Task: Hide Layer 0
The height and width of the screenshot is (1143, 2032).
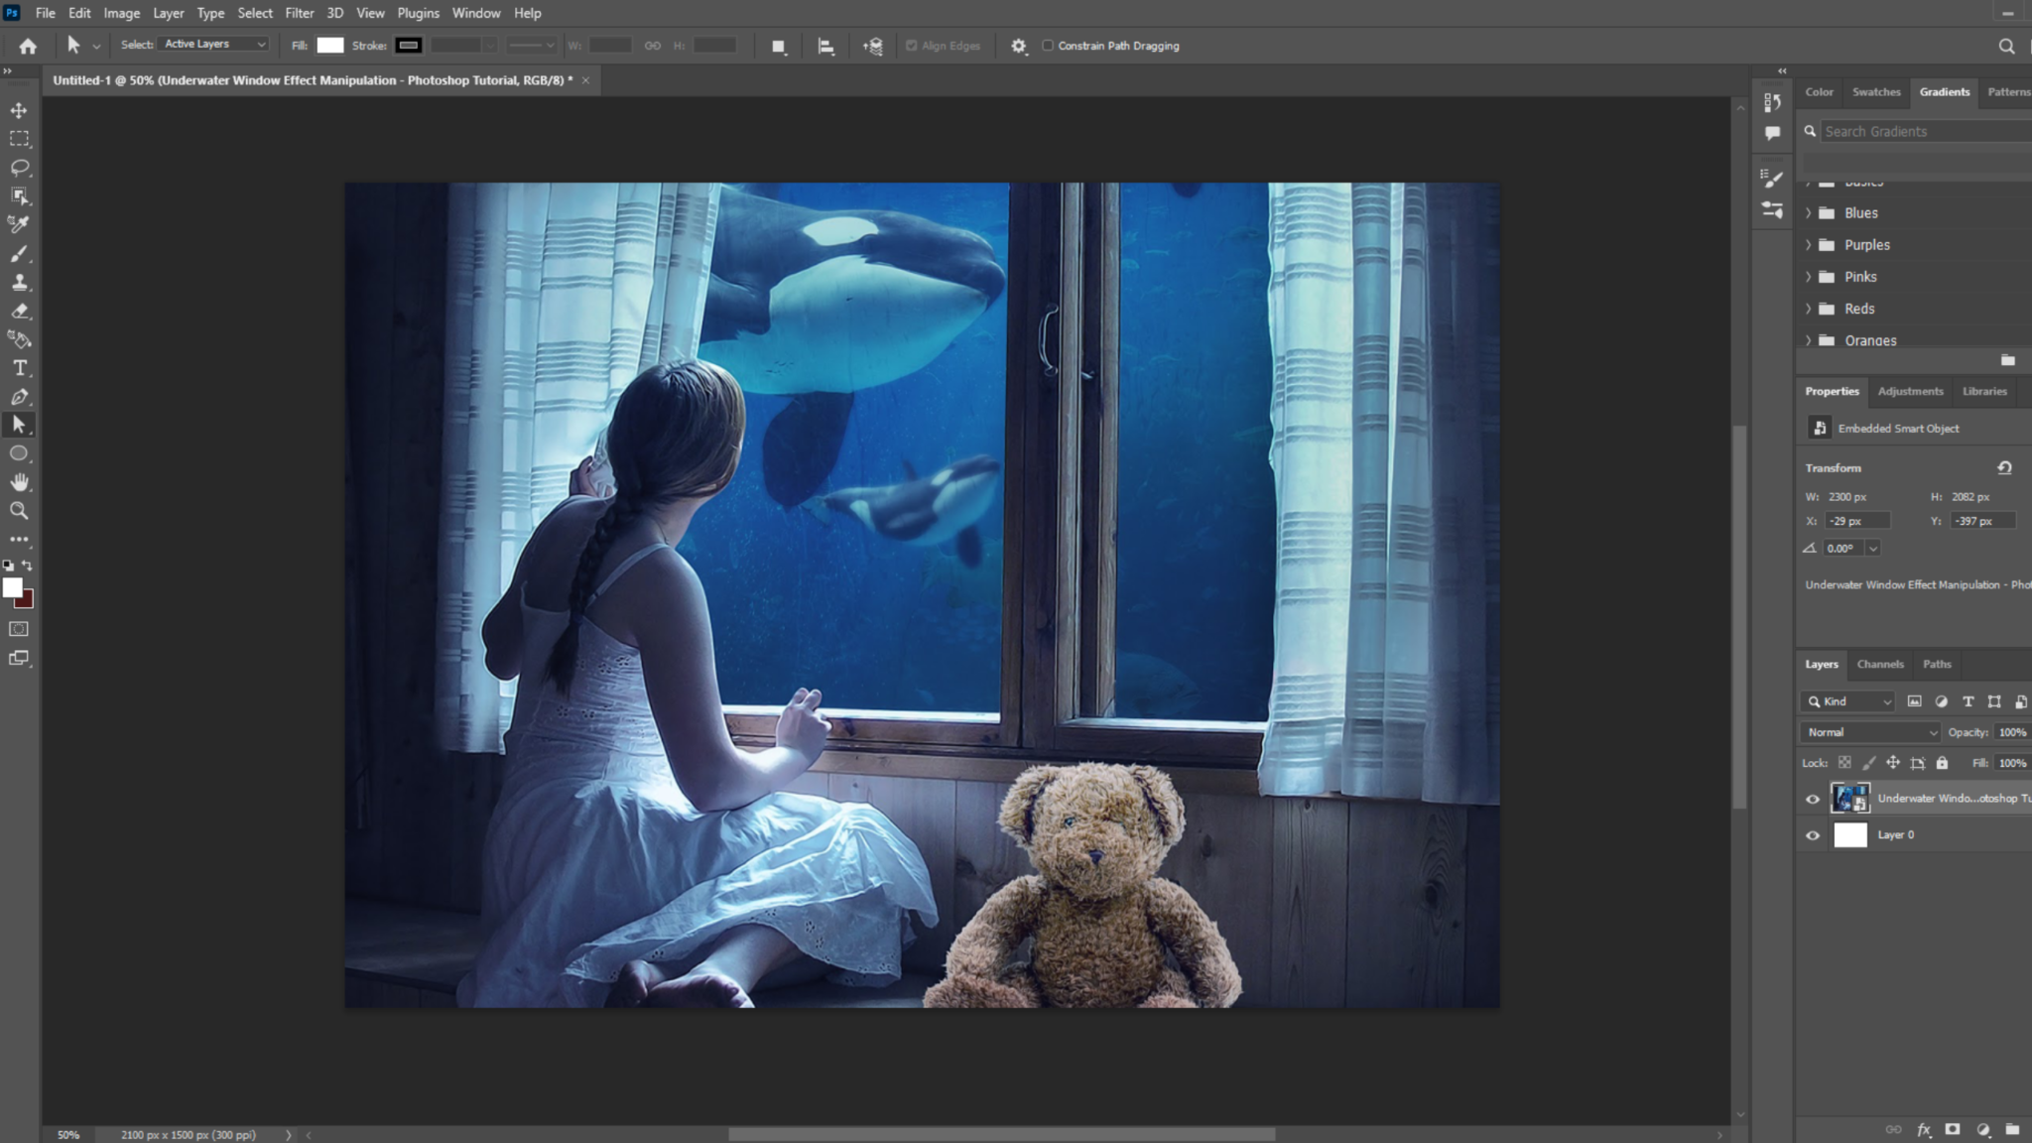Action: click(1813, 835)
